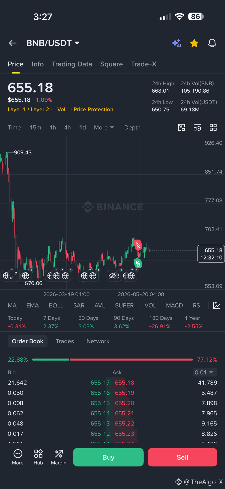The width and height of the screenshot is (225, 489).
Task: Tap the red S sell marker
Action: pos(138,245)
